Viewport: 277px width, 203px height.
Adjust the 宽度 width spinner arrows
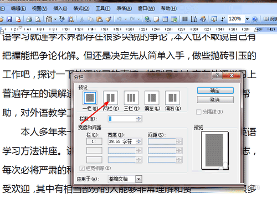[x=139, y=141]
